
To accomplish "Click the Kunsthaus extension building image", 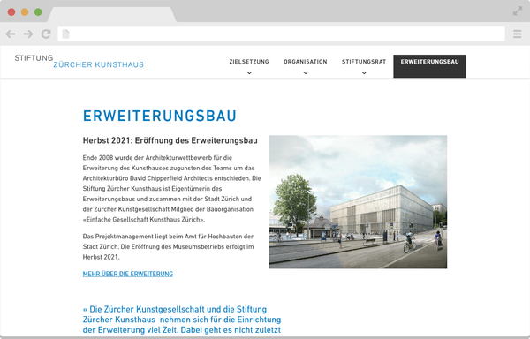I will point(358,202).
